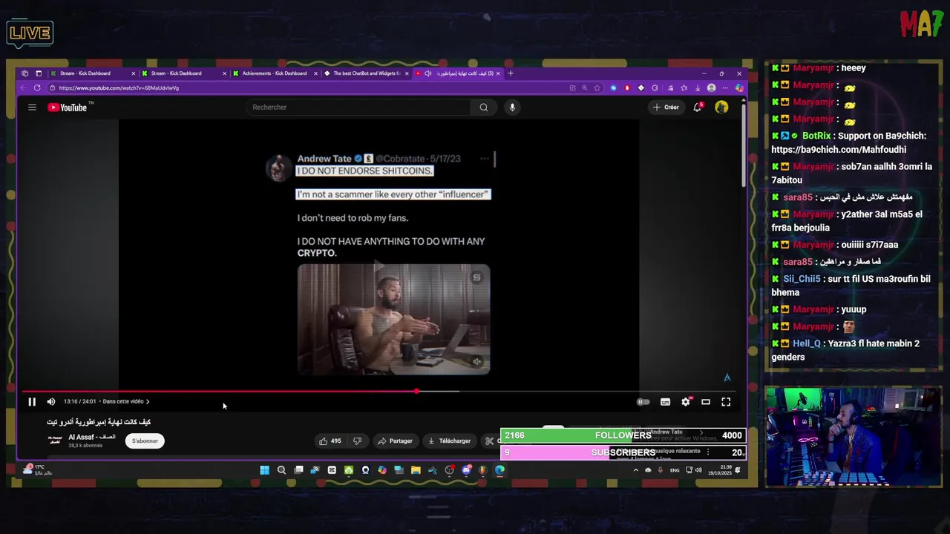This screenshot has width=950, height=534.
Task: Download video via Télécharger button
Action: pyautogui.click(x=449, y=441)
